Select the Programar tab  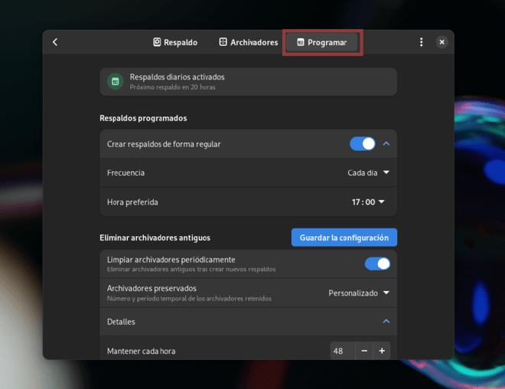click(x=321, y=42)
